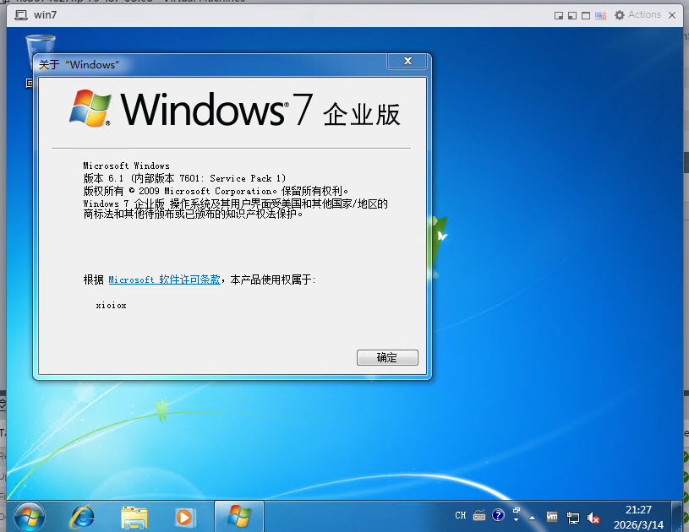Image resolution: width=689 pixels, height=532 pixels.
Task: Switch input language via CH indicator
Action: coord(460,515)
